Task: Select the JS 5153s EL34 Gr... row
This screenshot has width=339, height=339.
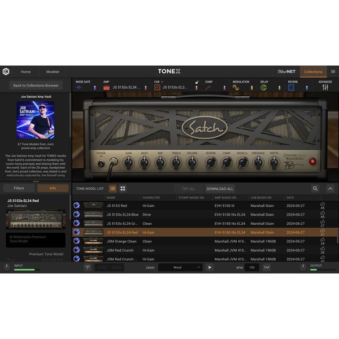Action: [205, 223]
